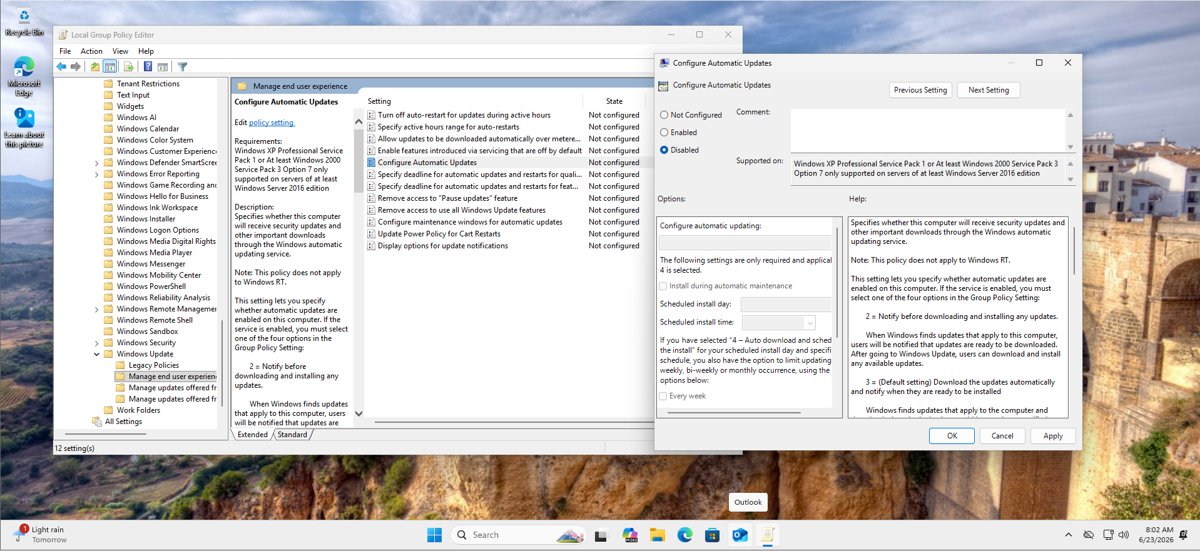This screenshot has height=551, width=1200.
Task: Click the Back arrow in Group Policy Editor toolbar
Action: (x=61, y=67)
